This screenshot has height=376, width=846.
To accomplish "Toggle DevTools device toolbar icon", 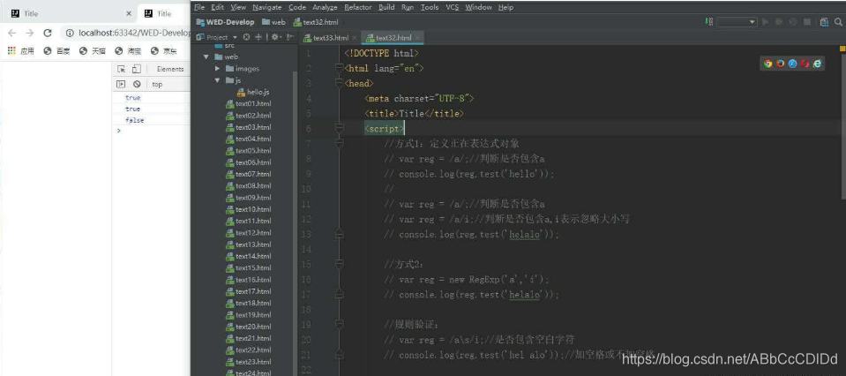I will tap(137, 69).
